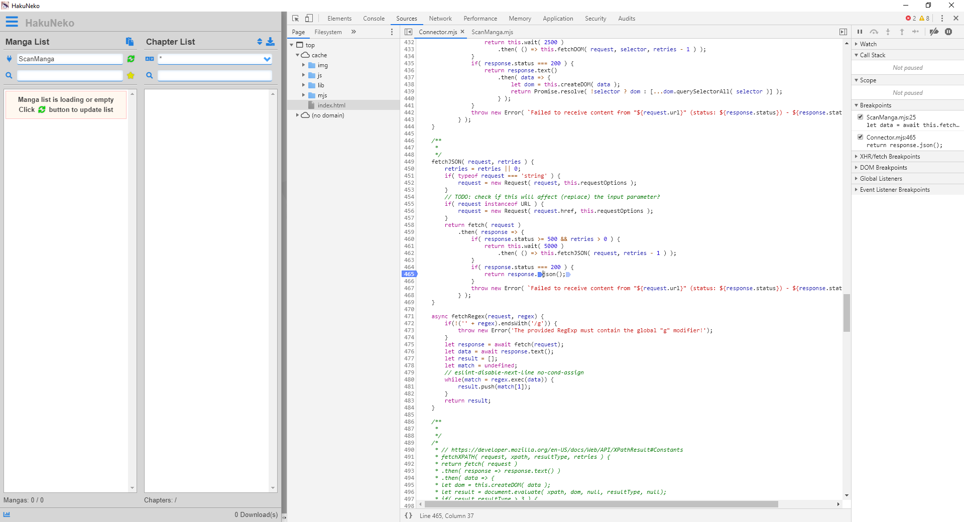Switch to the Console tab

(x=374, y=19)
